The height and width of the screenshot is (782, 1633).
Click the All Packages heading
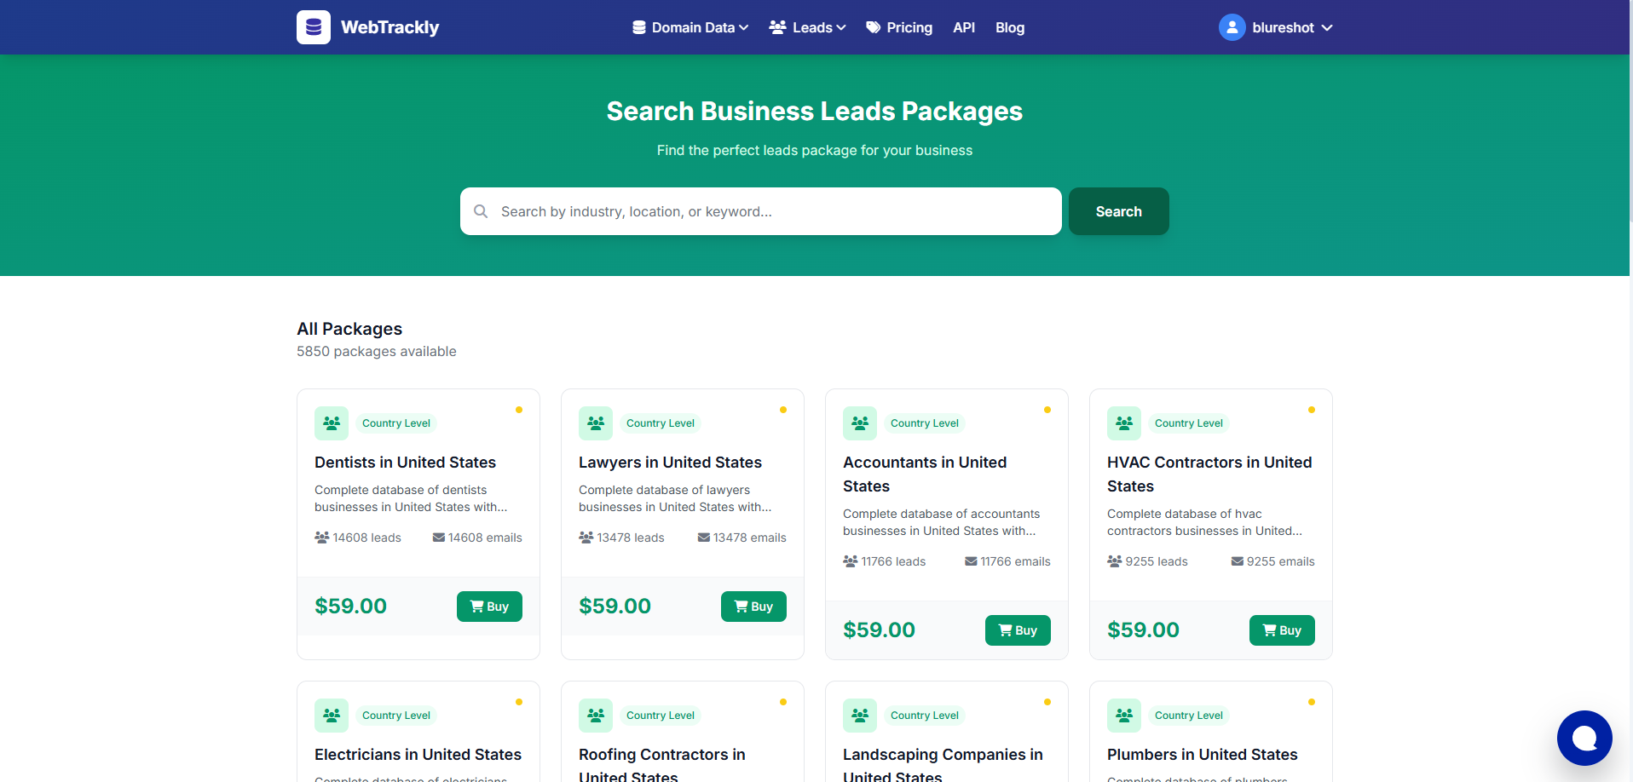coord(349,329)
